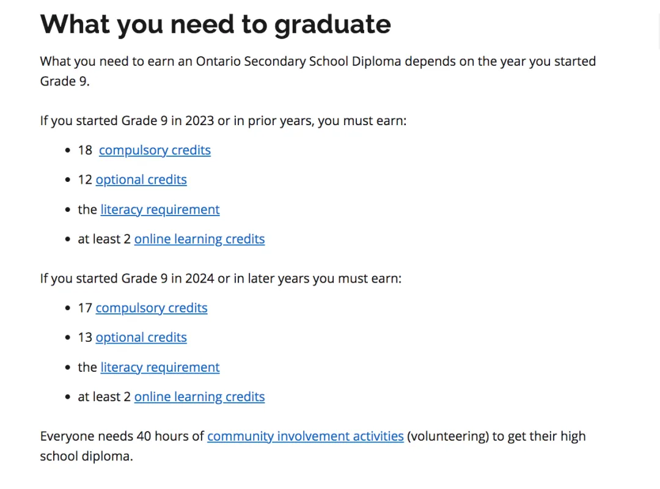Click the "What you need to graduate" heading
Image resolution: width=660 pixels, height=489 pixels.
(x=215, y=24)
